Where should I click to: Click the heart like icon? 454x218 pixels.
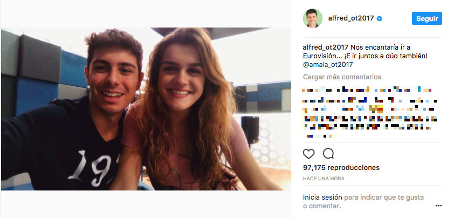coord(309,153)
